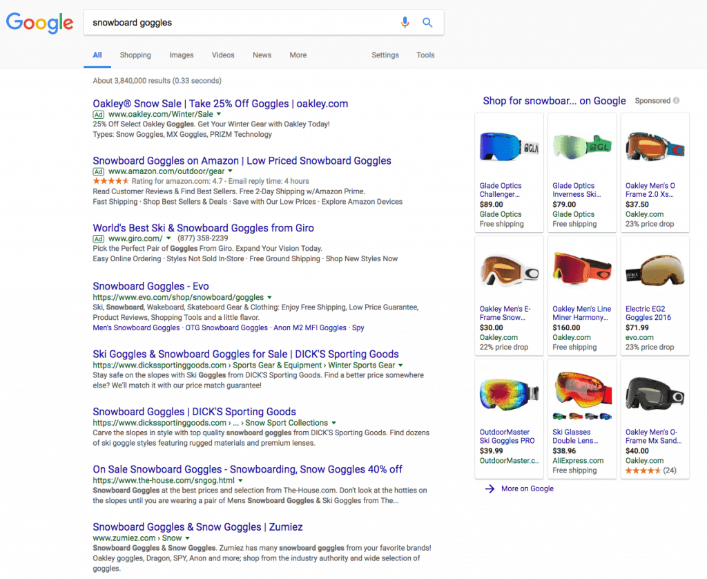The image size is (707, 579).
Task: Open the More menu
Action: [x=298, y=55]
